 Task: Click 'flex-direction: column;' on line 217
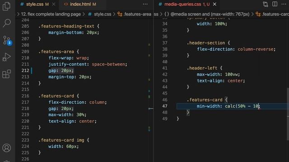(x=78, y=102)
